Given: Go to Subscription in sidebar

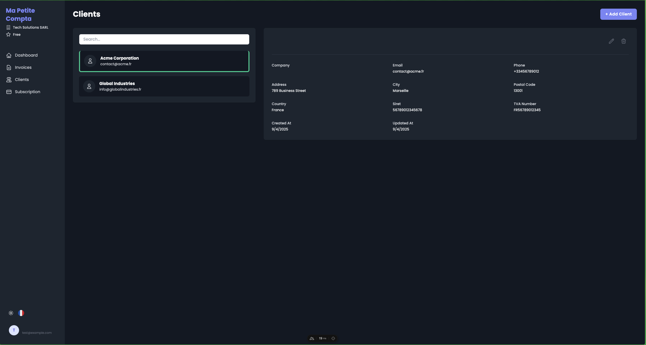Looking at the screenshot, I should [x=27, y=92].
